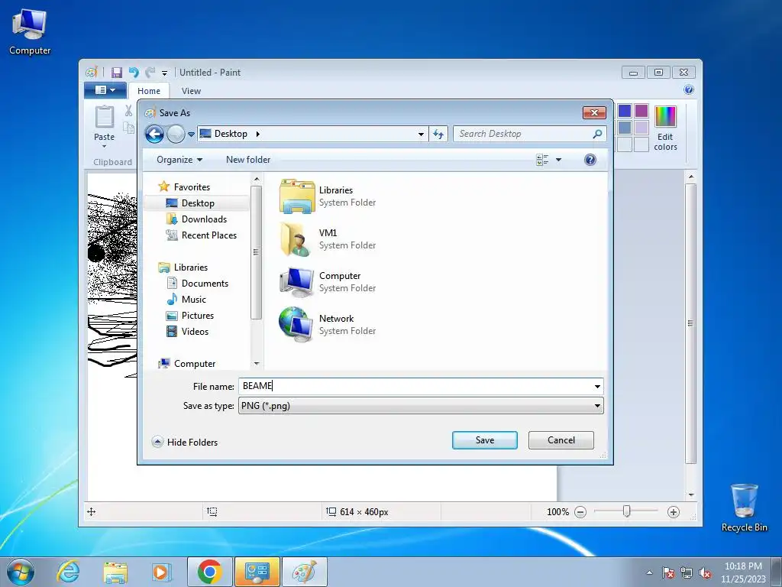782x587 pixels.
Task: Open the Windows Start button
Action: click(21, 572)
